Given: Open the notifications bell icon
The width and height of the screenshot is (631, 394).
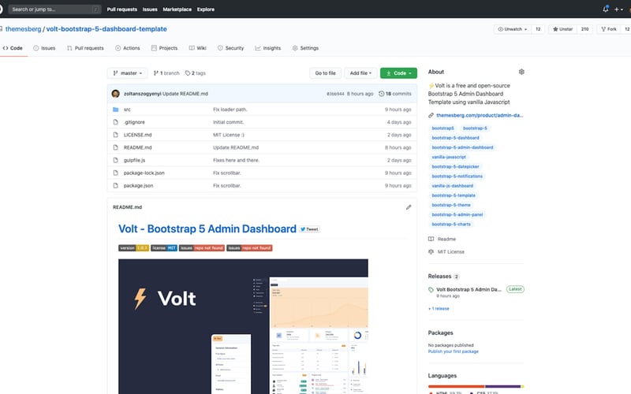Looking at the screenshot, I should [605, 9].
